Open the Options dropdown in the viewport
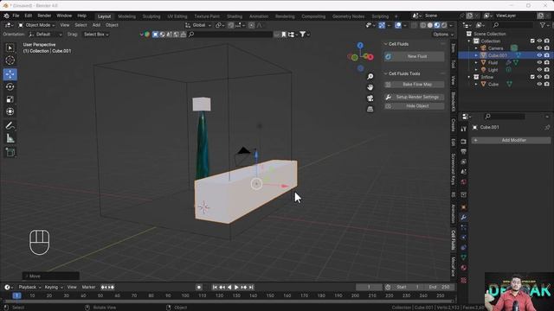554x311 pixels. pyautogui.click(x=442, y=35)
